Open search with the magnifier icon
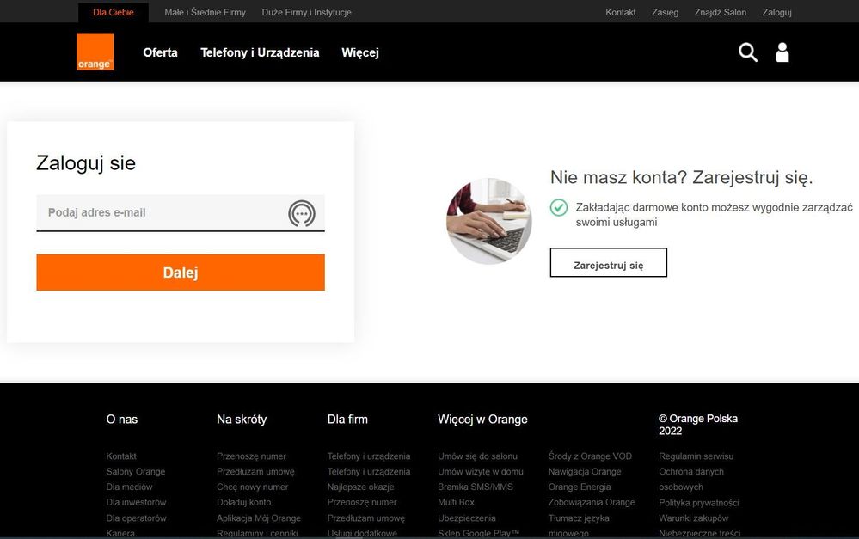Image resolution: width=859 pixels, height=539 pixels. (748, 52)
